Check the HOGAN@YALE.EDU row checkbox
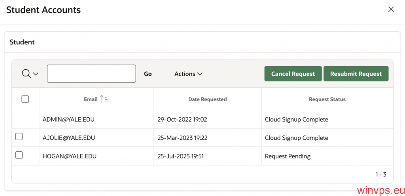405x196 pixels. tap(19, 155)
